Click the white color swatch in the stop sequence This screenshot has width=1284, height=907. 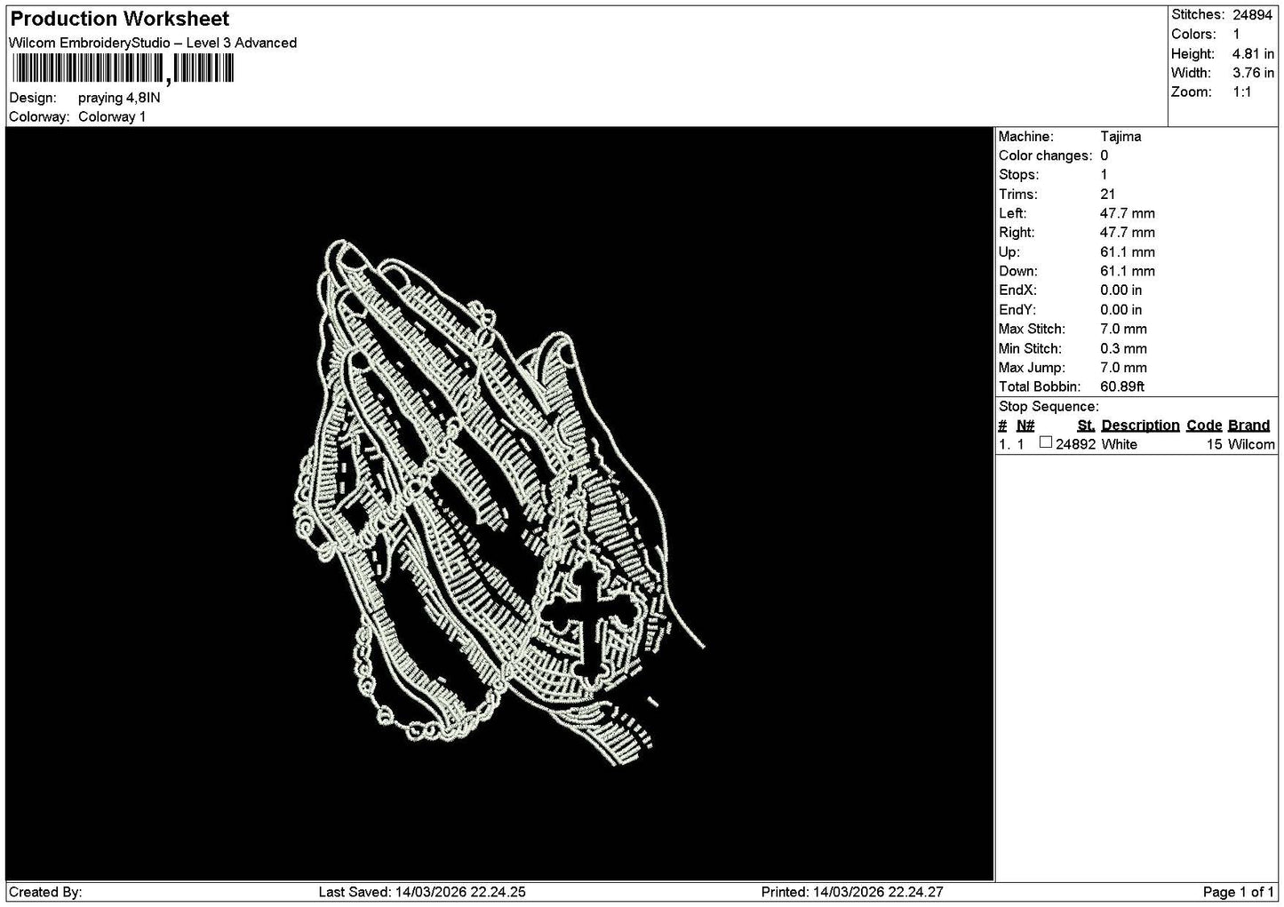pyautogui.click(x=1046, y=442)
